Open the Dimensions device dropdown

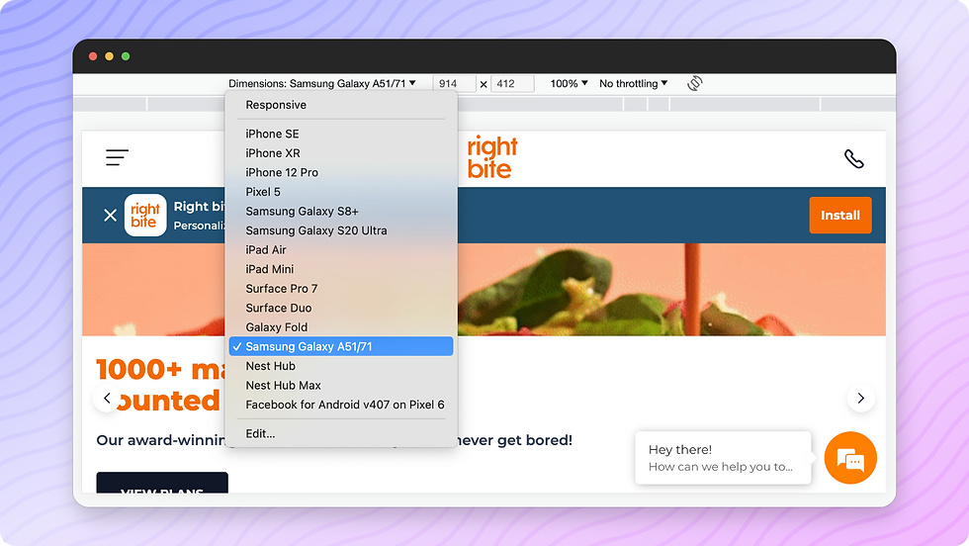click(322, 83)
